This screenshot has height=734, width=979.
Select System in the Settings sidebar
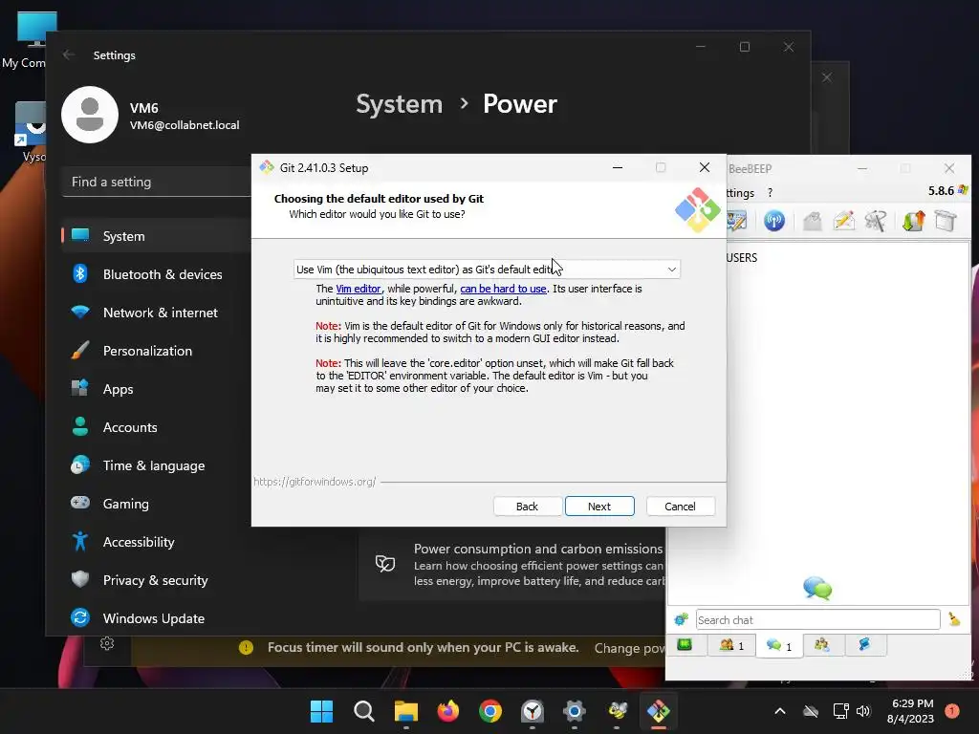[156, 236]
